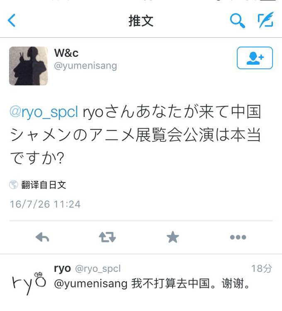282x311 pixels.
Task: Tap the @yumenisang handle under W&c
Action: point(85,66)
